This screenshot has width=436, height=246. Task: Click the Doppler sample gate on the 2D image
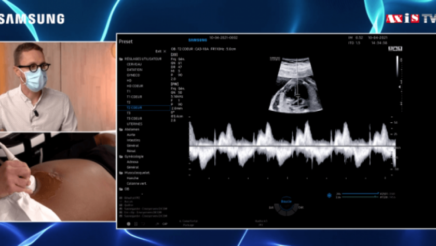click(297, 96)
